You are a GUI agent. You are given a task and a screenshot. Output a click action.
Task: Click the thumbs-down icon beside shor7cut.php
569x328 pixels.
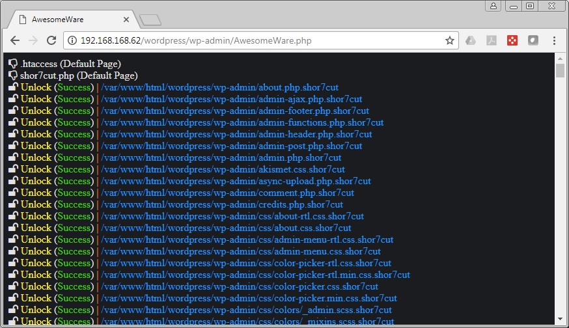pos(13,75)
